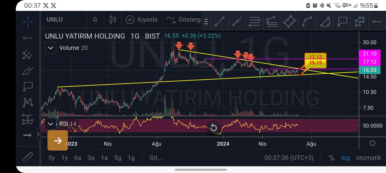
Task: Tap the 17.12 price axis label
Action: point(370,61)
